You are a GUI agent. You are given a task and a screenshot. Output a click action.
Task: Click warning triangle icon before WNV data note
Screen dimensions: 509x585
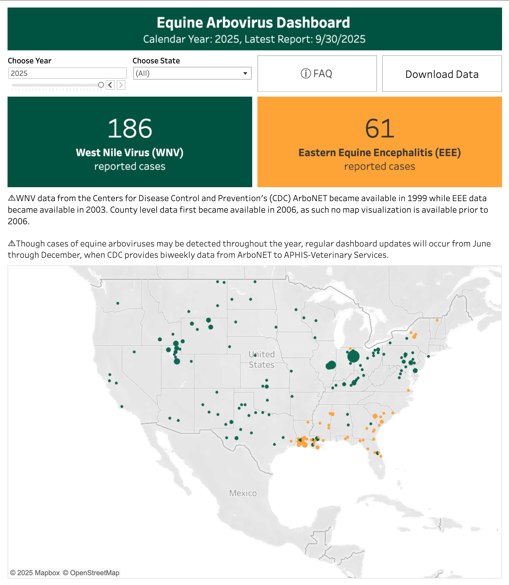pyautogui.click(x=12, y=198)
